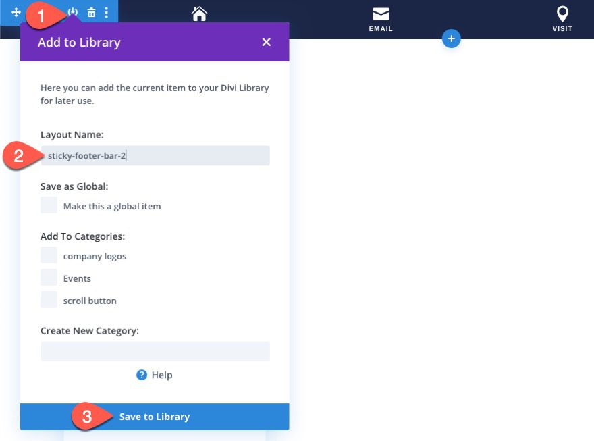The height and width of the screenshot is (441, 594).
Task: Check the company logos category
Action: click(48, 255)
